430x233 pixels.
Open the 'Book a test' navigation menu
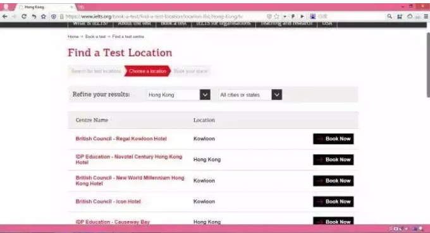click(174, 23)
